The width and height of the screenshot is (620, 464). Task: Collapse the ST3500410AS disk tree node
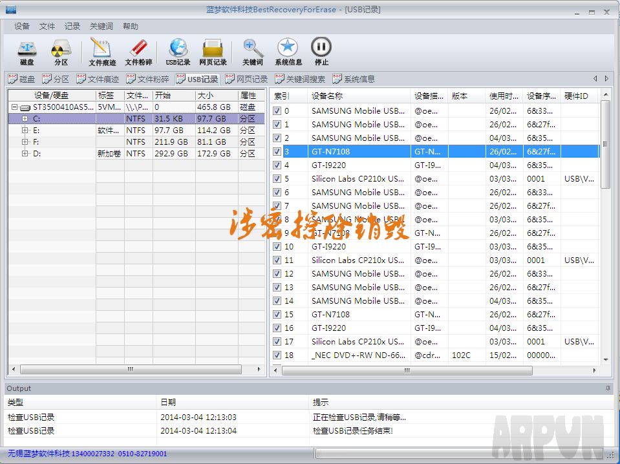pos(14,107)
